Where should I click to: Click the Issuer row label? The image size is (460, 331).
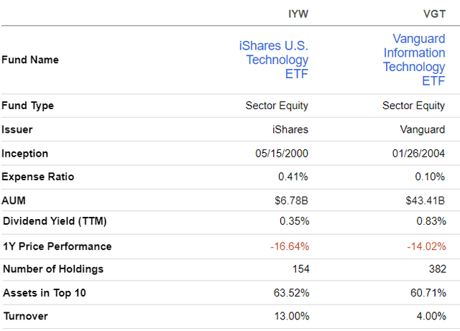(17, 130)
